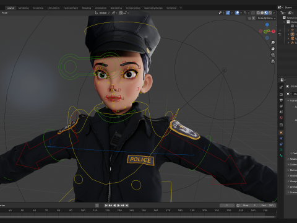This screenshot has height=223, width=297.
Task: Add a new workspace with plus button
Action: [x=181, y=8]
